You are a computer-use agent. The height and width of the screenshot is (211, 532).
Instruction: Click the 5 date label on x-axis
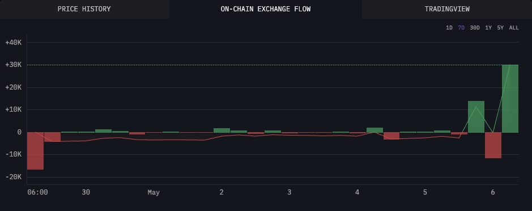[x=425, y=192]
